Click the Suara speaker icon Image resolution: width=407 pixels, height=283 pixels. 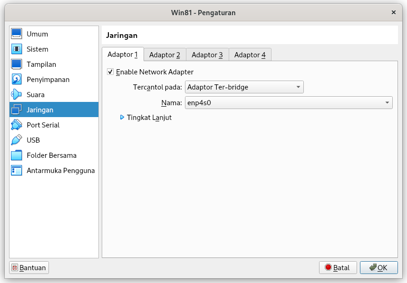17,94
